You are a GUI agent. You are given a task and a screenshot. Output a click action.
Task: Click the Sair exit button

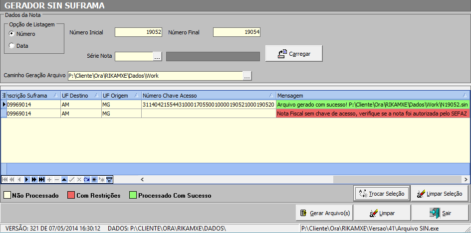[x=440, y=213]
